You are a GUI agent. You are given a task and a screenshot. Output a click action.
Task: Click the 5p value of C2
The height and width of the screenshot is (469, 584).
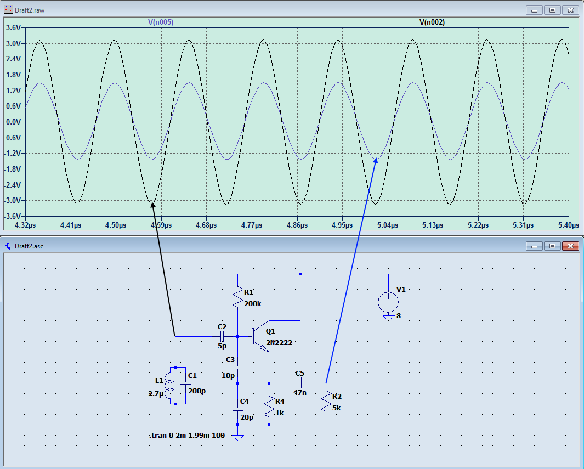[222, 346]
